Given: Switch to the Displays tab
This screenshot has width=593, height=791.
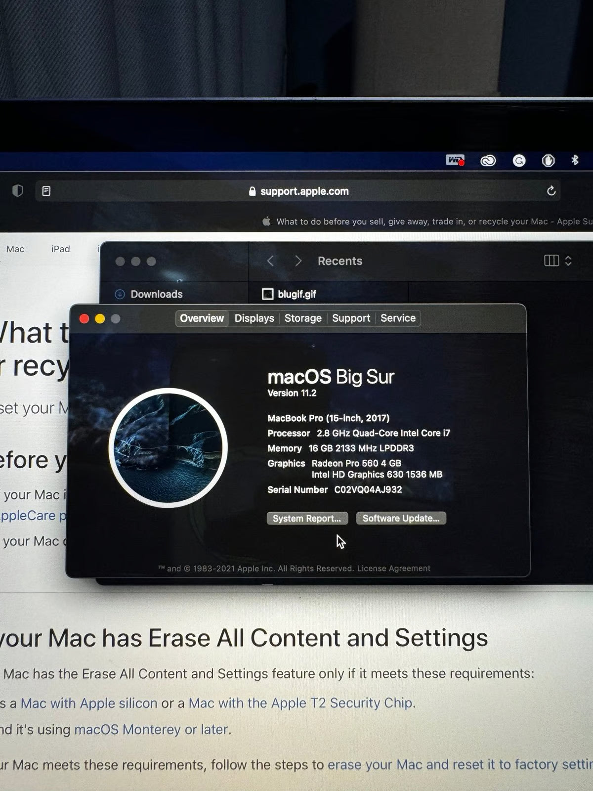Looking at the screenshot, I should [x=254, y=318].
